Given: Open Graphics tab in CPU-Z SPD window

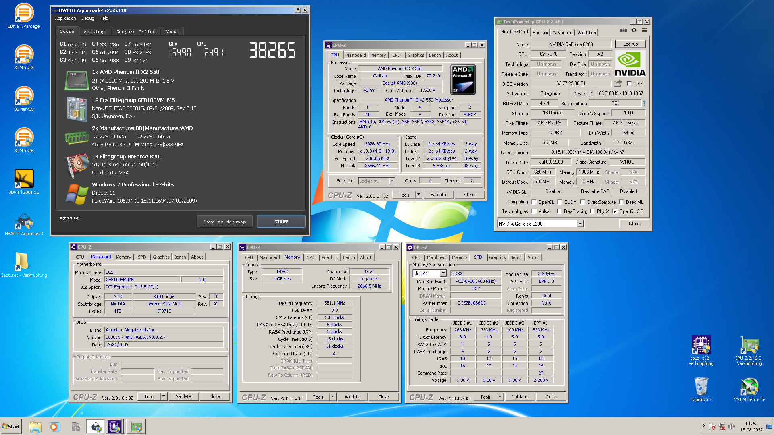Looking at the screenshot, I should click(497, 257).
